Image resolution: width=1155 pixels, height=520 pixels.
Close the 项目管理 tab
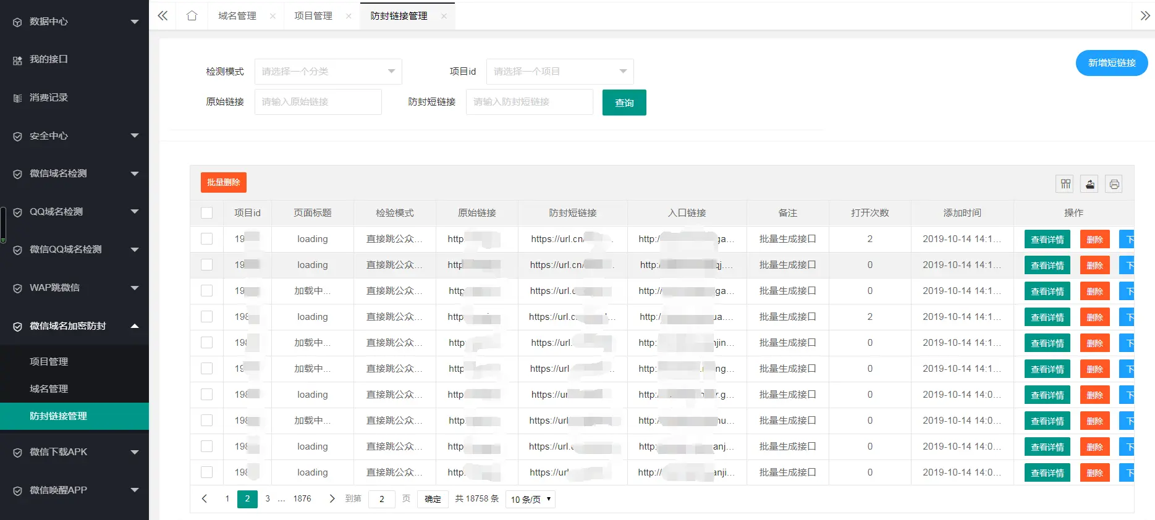349,16
